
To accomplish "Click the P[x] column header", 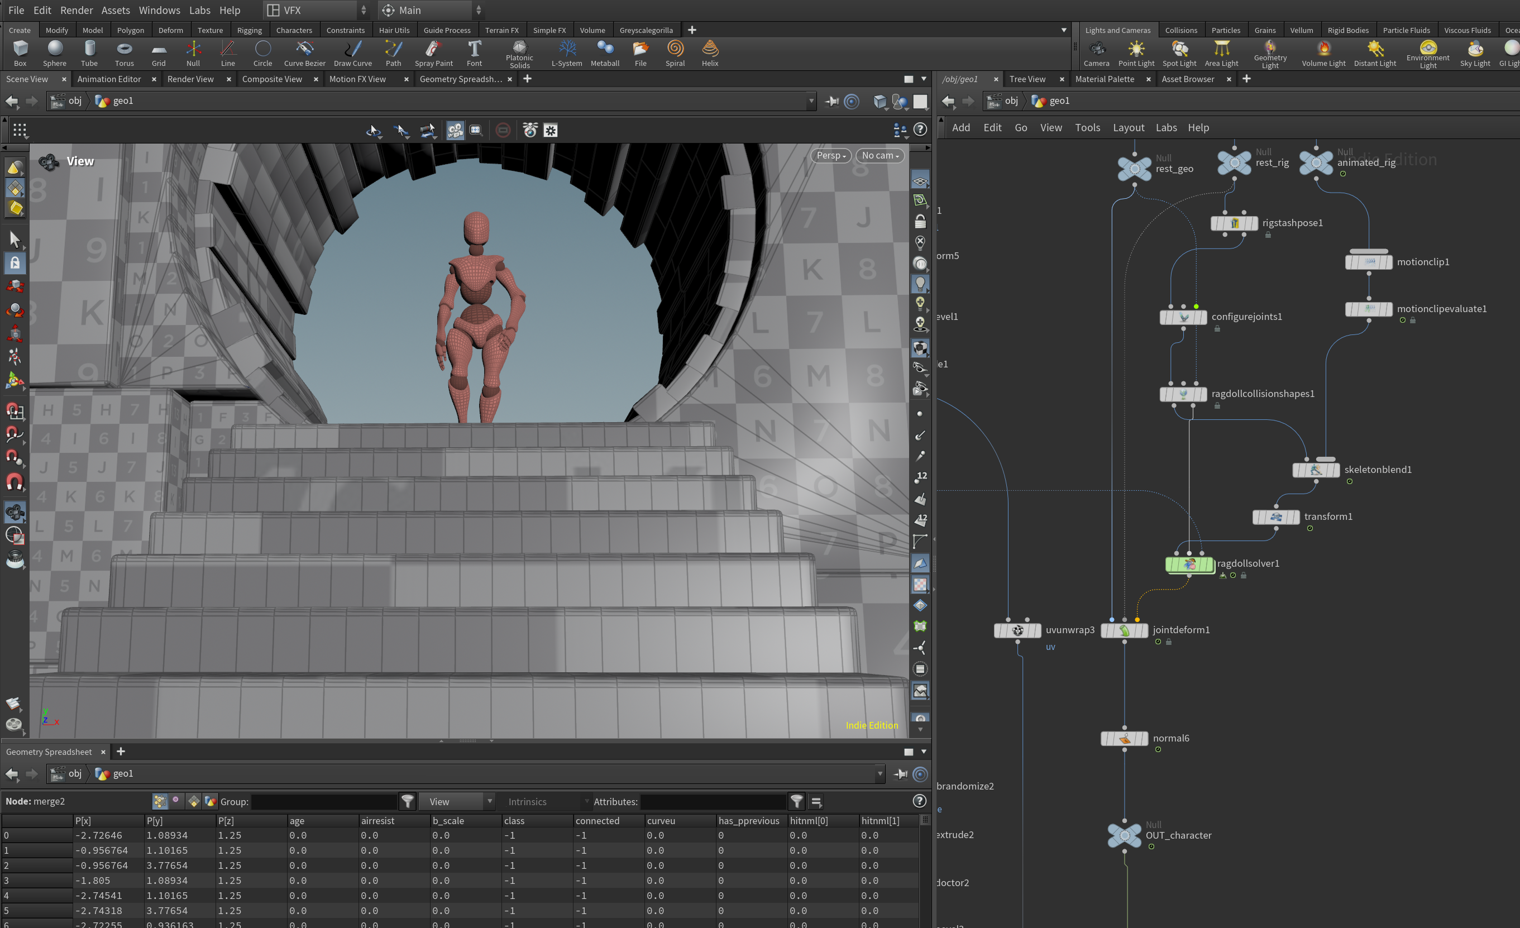I will coord(108,821).
